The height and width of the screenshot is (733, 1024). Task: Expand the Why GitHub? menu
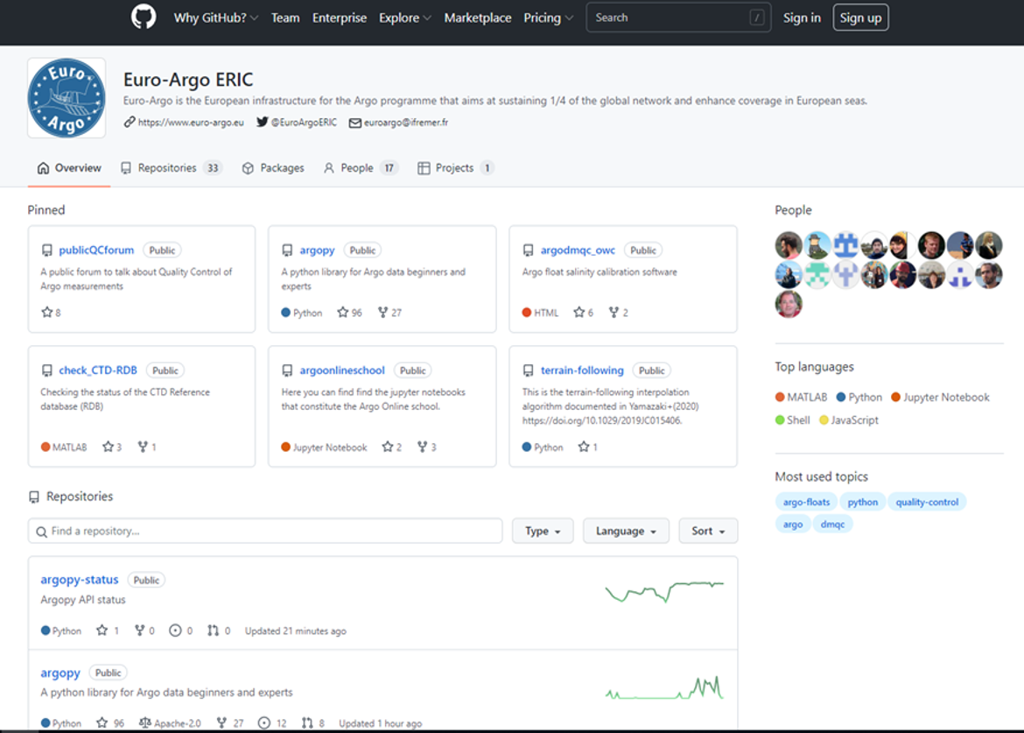tap(215, 18)
